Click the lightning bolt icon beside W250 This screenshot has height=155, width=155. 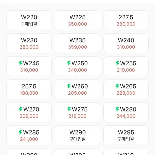pyautogui.click(x=69, y=63)
